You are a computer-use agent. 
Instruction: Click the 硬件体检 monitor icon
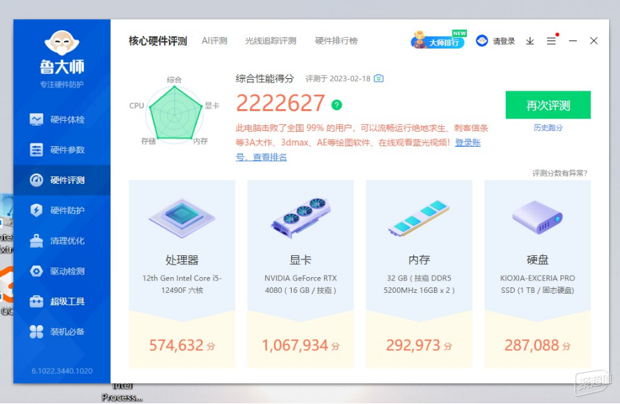36,119
